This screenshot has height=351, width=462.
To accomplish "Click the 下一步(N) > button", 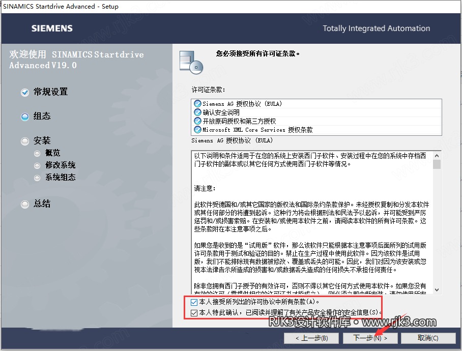I will (370, 338).
